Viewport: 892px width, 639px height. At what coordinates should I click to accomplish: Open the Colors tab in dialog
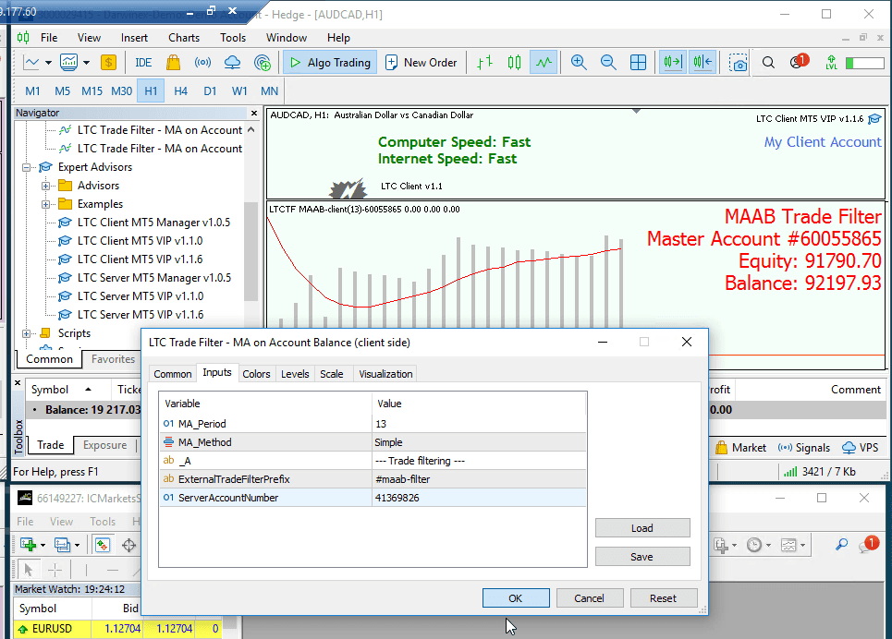[x=256, y=374]
